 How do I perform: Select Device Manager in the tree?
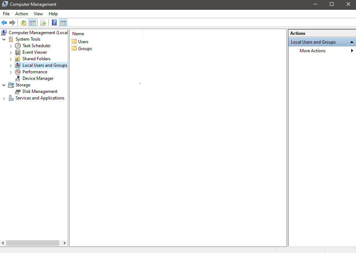coord(38,78)
